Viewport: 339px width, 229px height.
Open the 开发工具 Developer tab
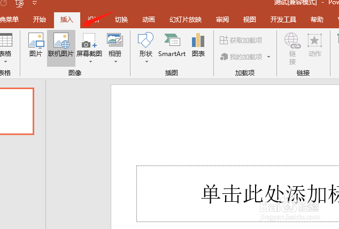pyautogui.click(x=283, y=20)
